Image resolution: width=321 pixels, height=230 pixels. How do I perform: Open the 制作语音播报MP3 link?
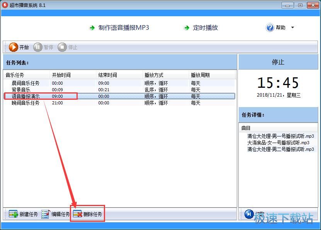pos(124,28)
